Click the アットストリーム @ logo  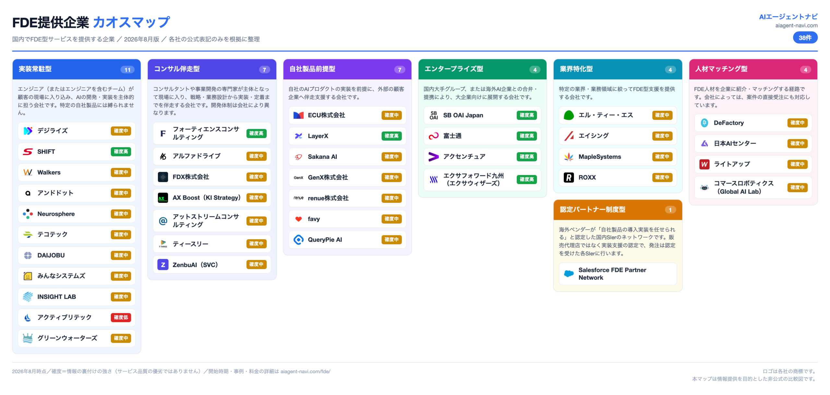163,221
